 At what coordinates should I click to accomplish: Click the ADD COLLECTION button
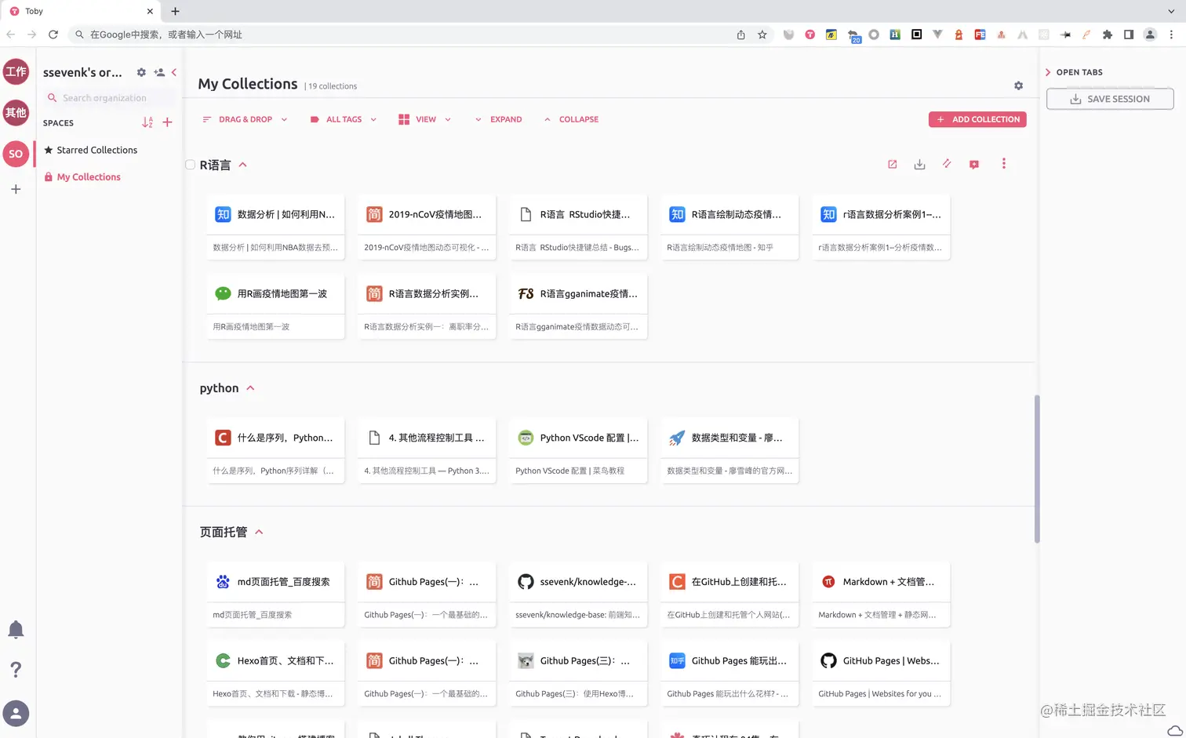coord(977,119)
